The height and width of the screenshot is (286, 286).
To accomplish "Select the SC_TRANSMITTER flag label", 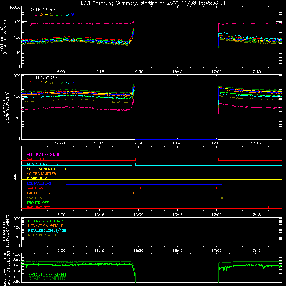I will point(41,174).
